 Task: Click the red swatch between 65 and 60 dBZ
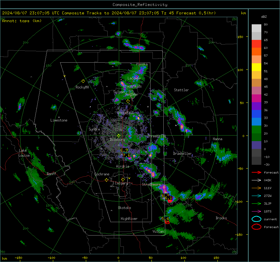[256, 44]
